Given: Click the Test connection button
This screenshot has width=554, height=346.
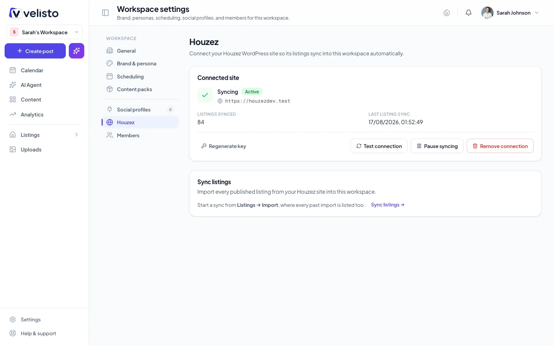Looking at the screenshot, I should point(379,146).
